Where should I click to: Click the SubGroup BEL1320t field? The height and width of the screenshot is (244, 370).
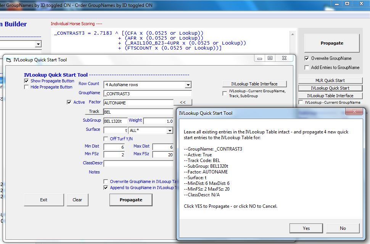116,121
